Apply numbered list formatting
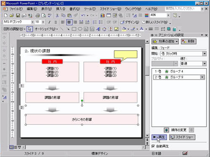 pos(95,22)
